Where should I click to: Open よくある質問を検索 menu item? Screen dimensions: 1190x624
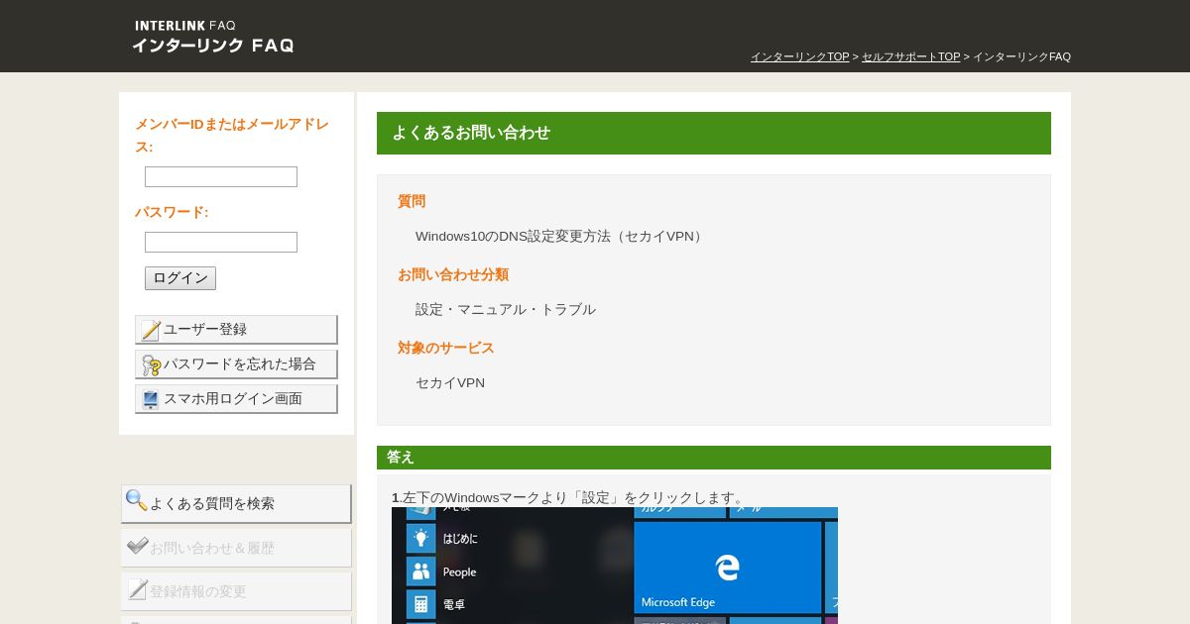coord(236,504)
